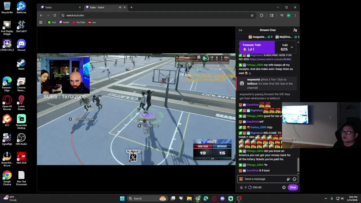Open the media control icon in toolbar
This screenshot has width=361, height=203.
click(x=282, y=16)
